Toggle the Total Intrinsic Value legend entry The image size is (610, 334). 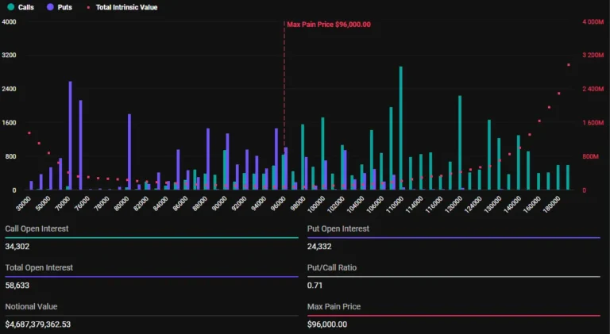tap(122, 7)
